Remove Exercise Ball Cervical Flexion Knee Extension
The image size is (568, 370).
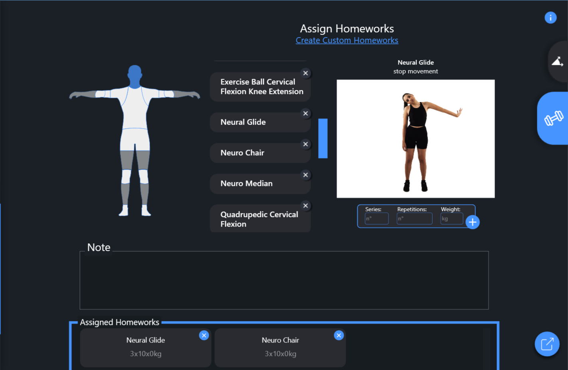(305, 73)
